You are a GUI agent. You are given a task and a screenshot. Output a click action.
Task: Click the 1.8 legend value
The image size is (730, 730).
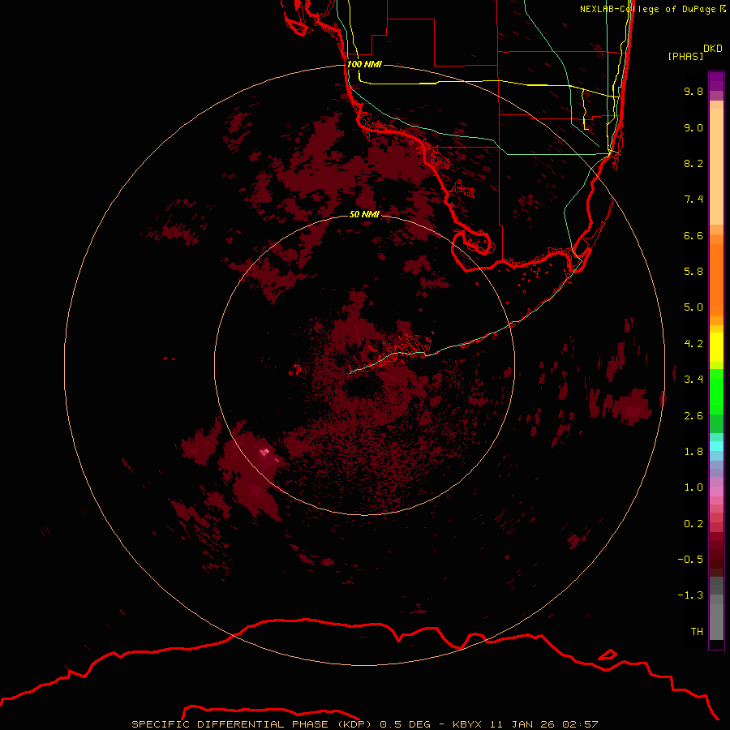(693, 452)
